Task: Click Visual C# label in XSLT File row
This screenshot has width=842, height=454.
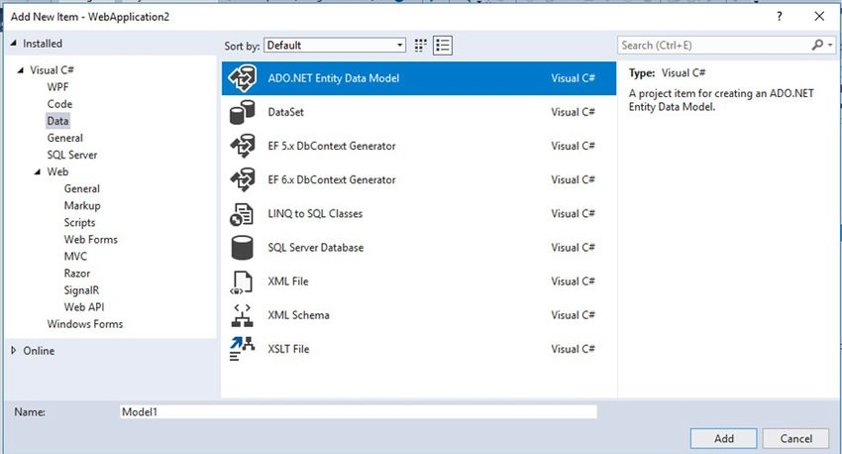Action: pyautogui.click(x=573, y=349)
